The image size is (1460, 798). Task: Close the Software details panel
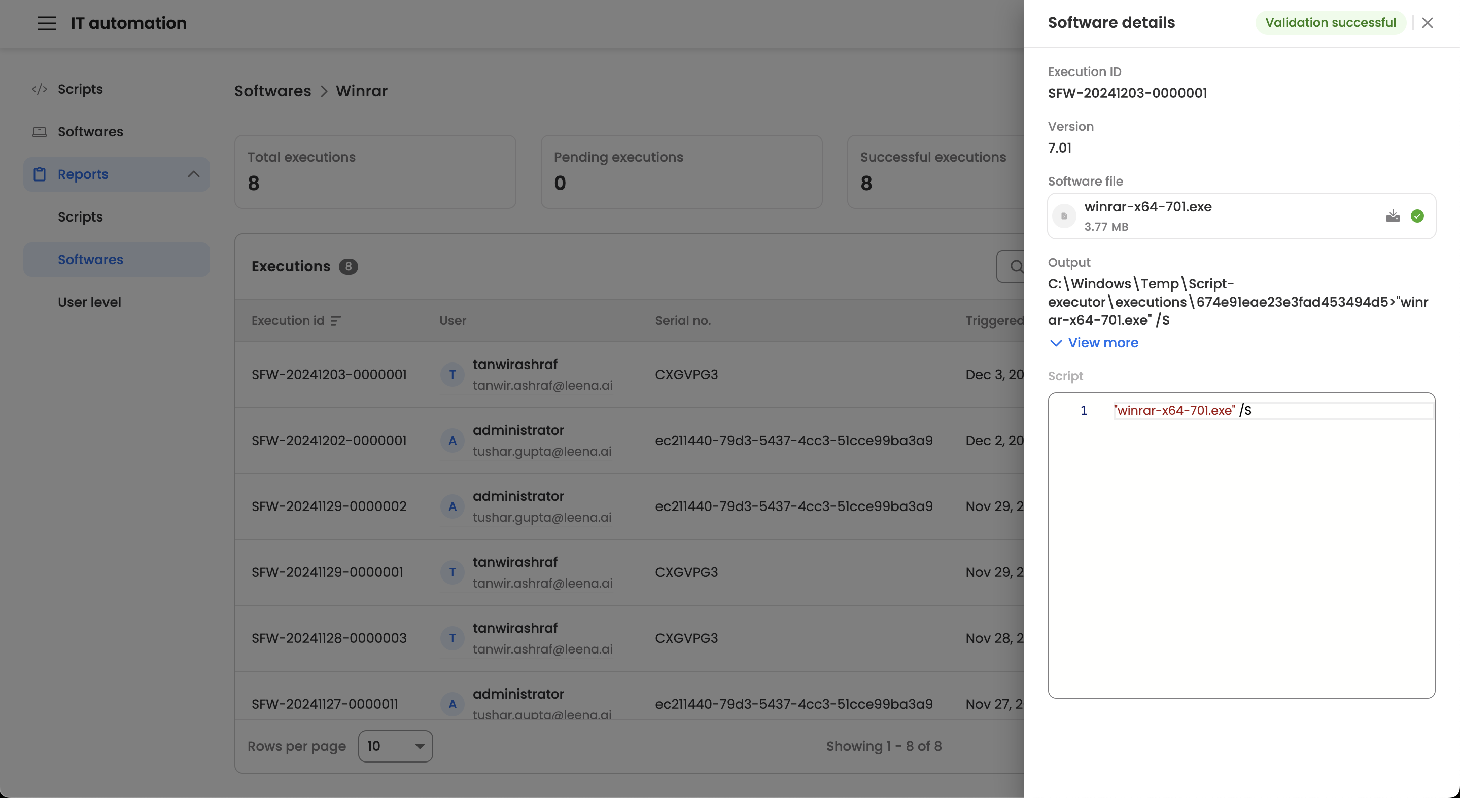(x=1427, y=23)
